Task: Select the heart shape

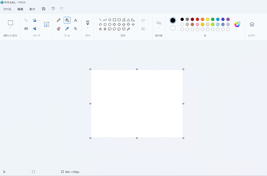Action: [124, 29]
